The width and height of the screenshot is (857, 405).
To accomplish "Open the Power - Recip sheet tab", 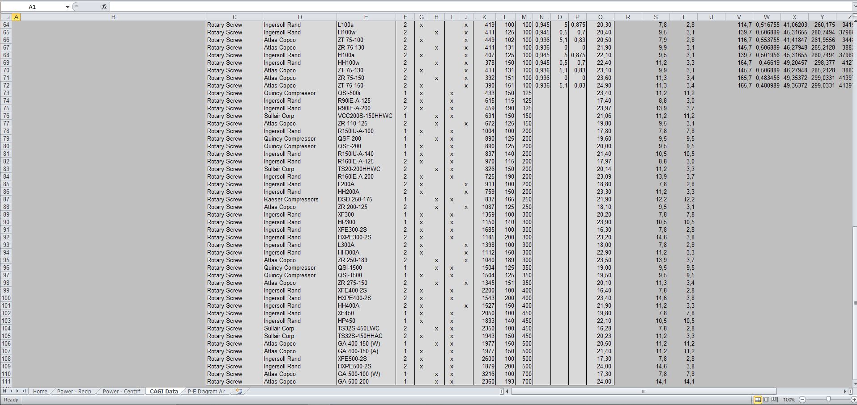I will [74, 391].
